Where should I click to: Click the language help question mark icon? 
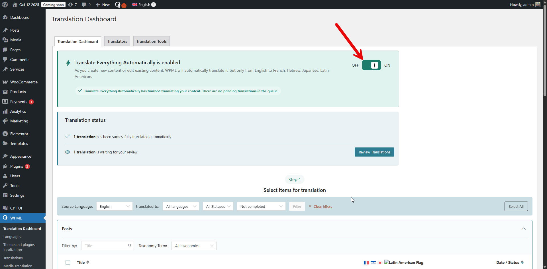point(154,5)
